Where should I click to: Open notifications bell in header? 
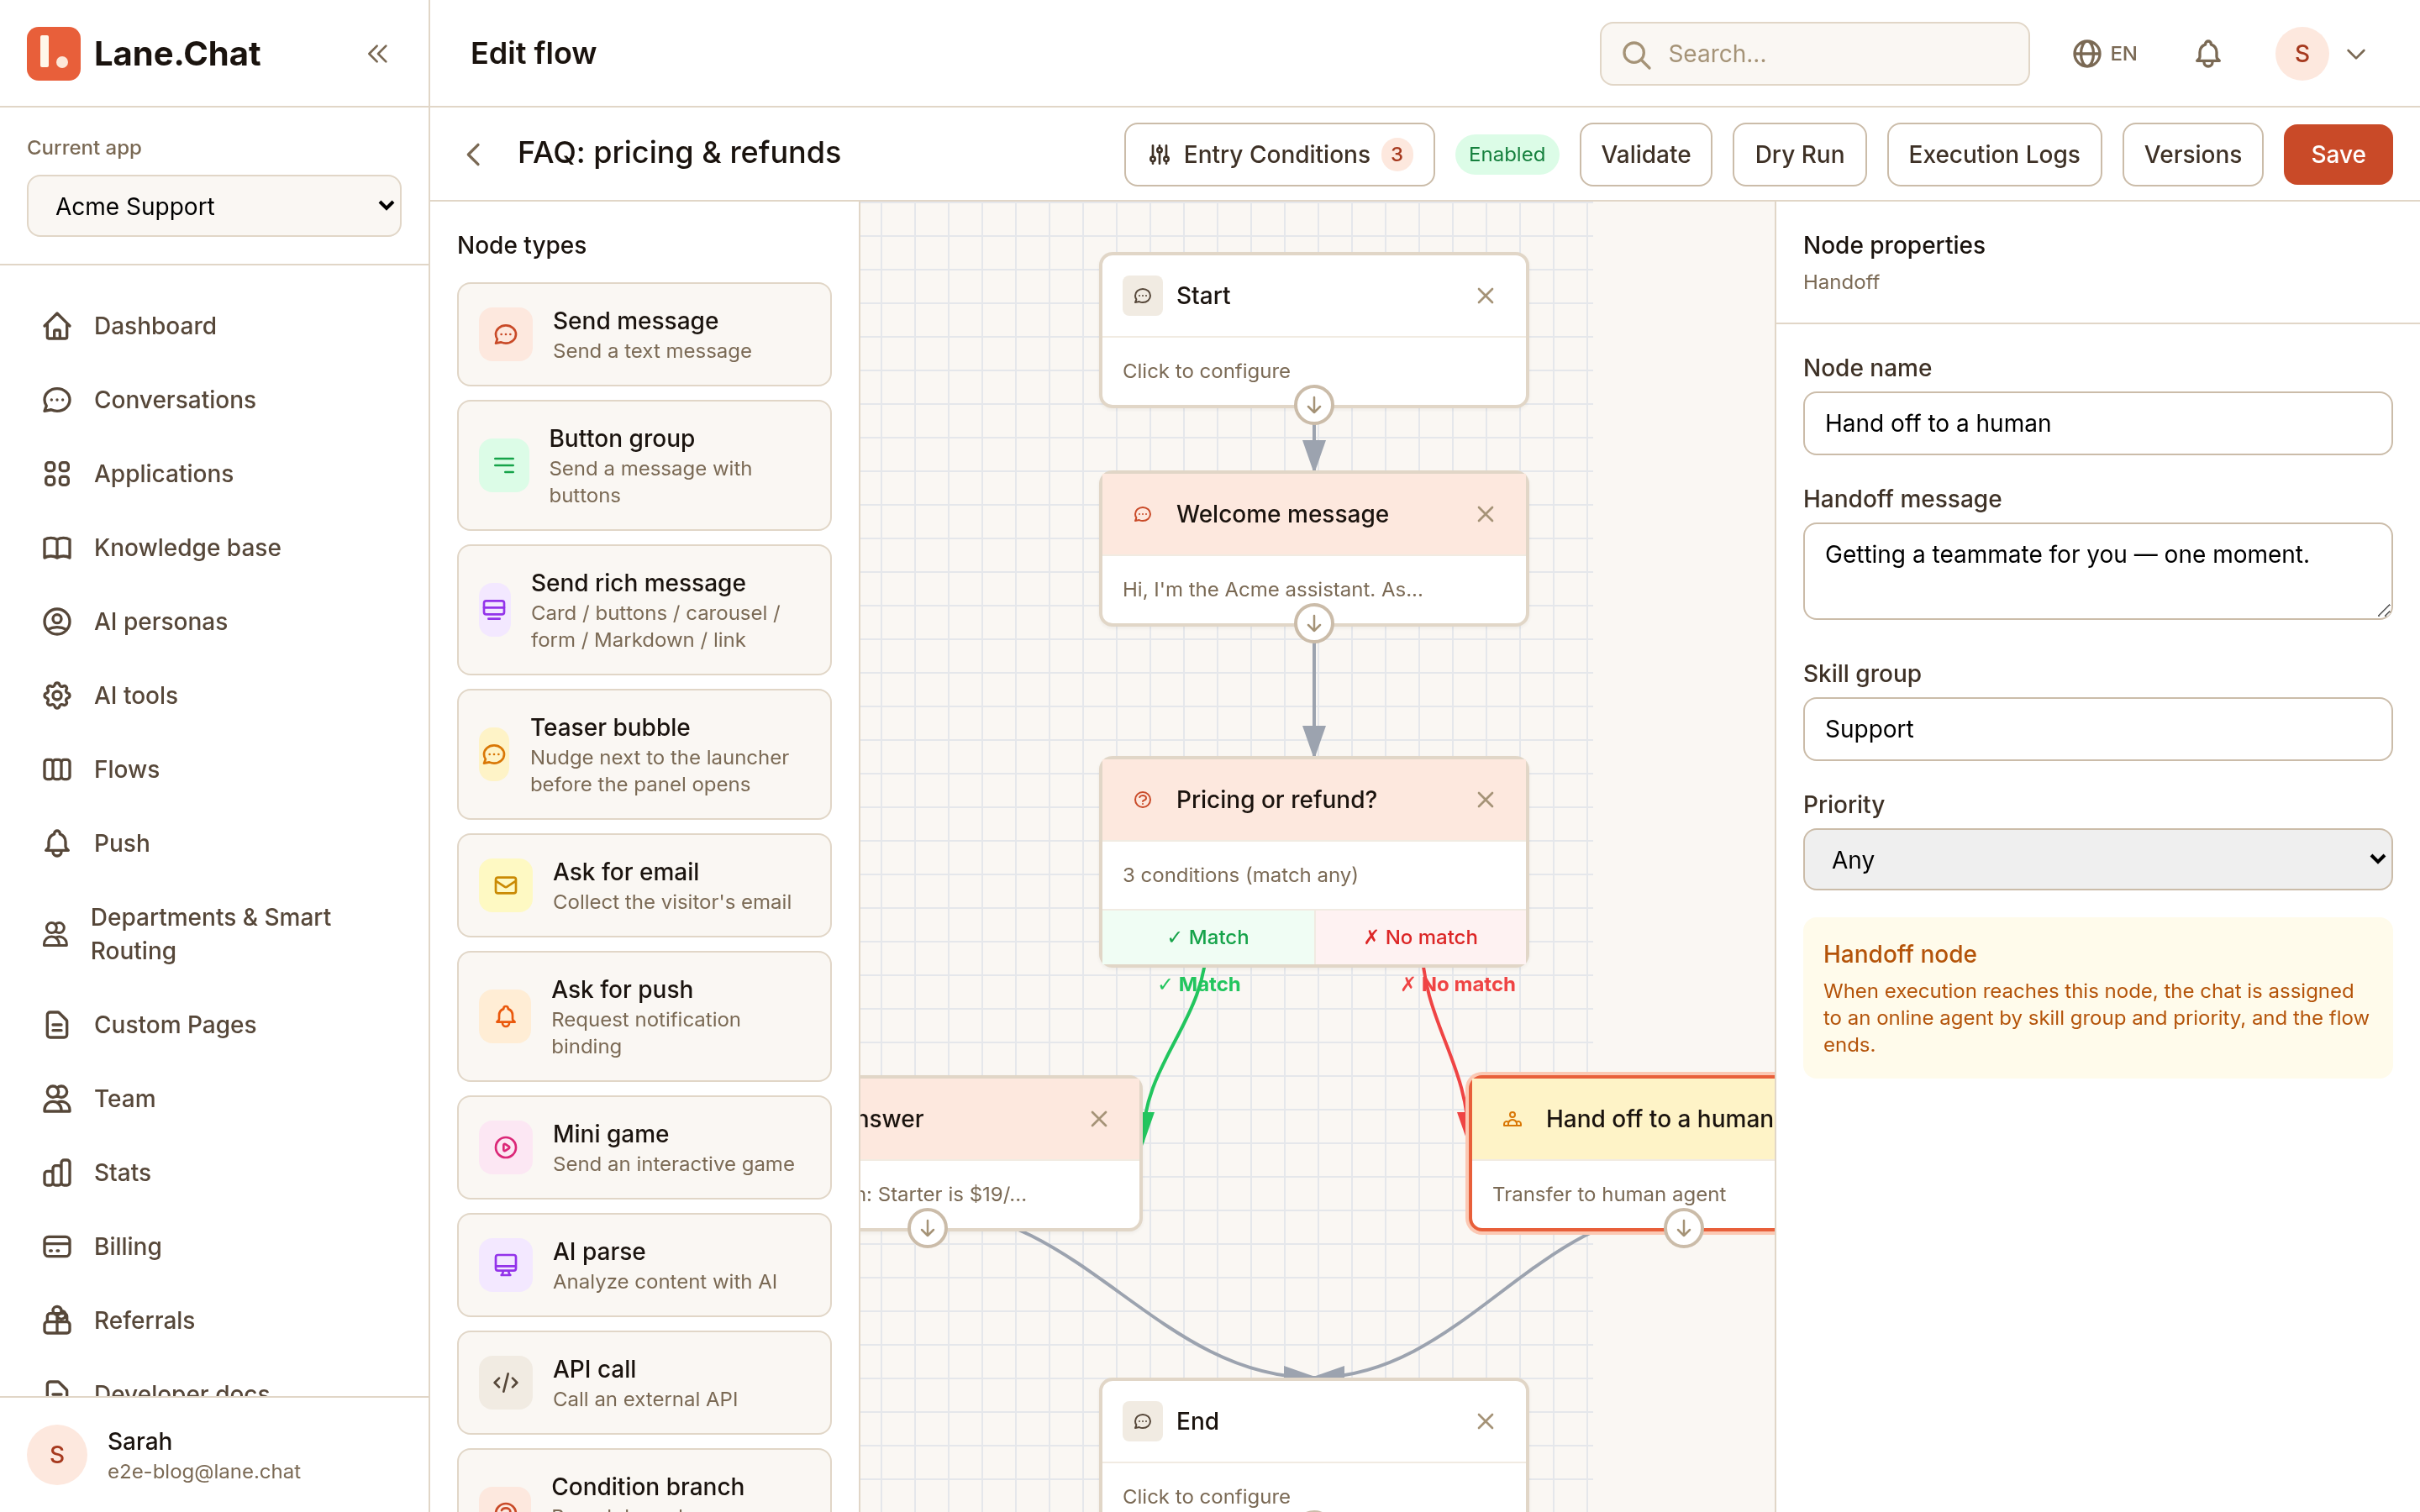pos(2208,54)
